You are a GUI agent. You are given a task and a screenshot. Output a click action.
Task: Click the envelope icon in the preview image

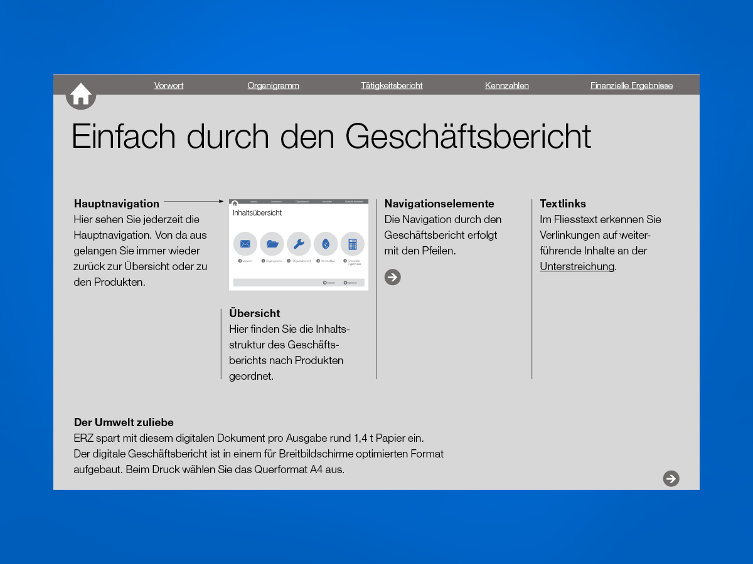tap(245, 244)
